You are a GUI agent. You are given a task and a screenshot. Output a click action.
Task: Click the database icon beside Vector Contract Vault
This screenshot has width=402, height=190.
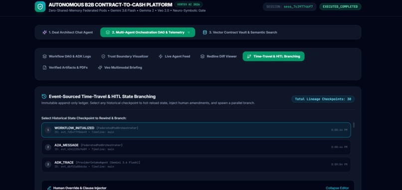[204, 32]
